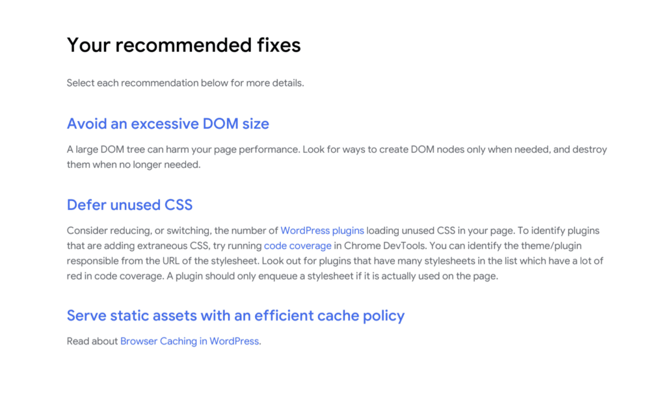Open "Serve static assets with an efficient cache policy"

[x=235, y=316]
